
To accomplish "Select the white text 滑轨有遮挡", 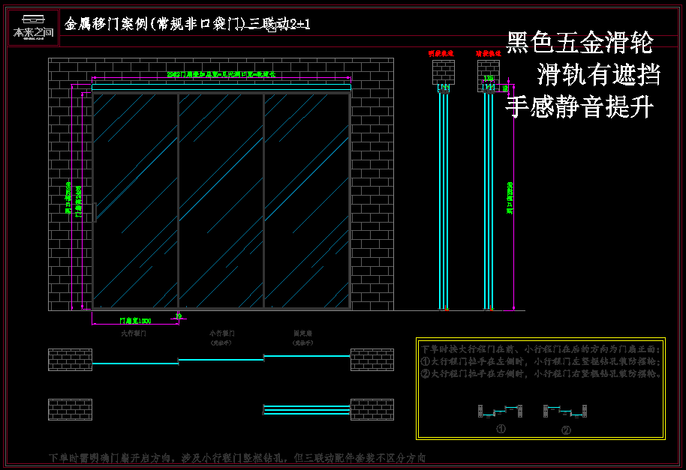I will pos(598,75).
